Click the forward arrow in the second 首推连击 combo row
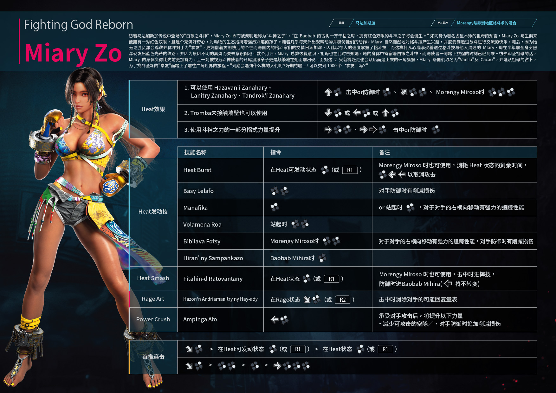Image resolution: width=556 pixels, height=393 pixels. click(x=277, y=366)
